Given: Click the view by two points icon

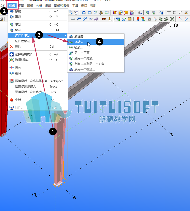Looking at the screenshot, I should tap(90, 13).
